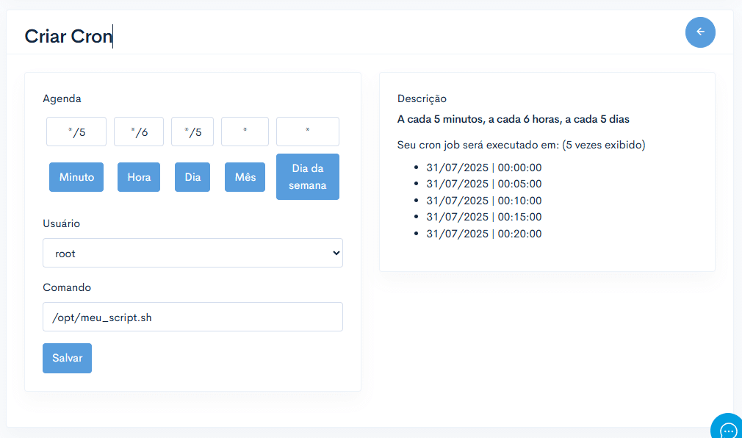Click the Minuto button
Screen dimensions: 742x438
pos(76,177)
